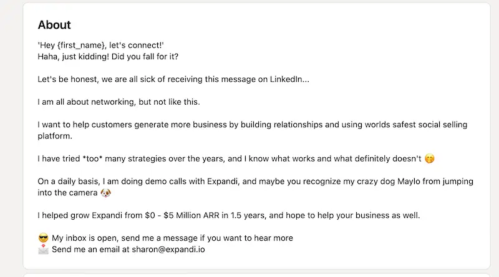Click the 'Haha, just kidding!' line
The image size is (499, 277).
pos(68,56)
